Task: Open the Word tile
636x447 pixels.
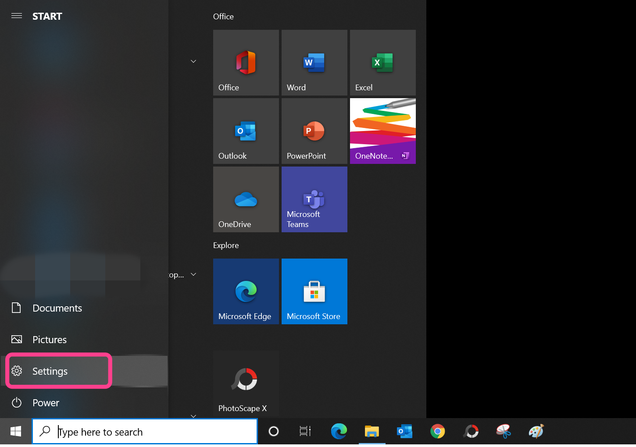Action: [x=314, y=63]
